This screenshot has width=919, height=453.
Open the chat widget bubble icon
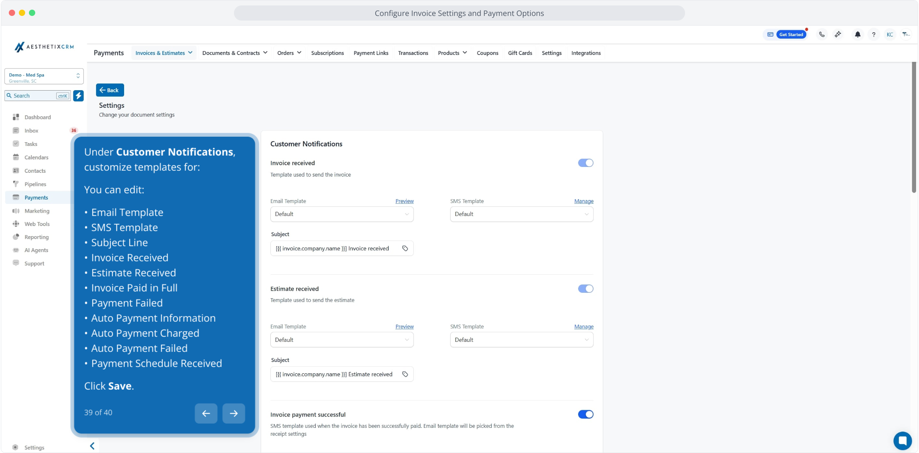pos(902,440)
